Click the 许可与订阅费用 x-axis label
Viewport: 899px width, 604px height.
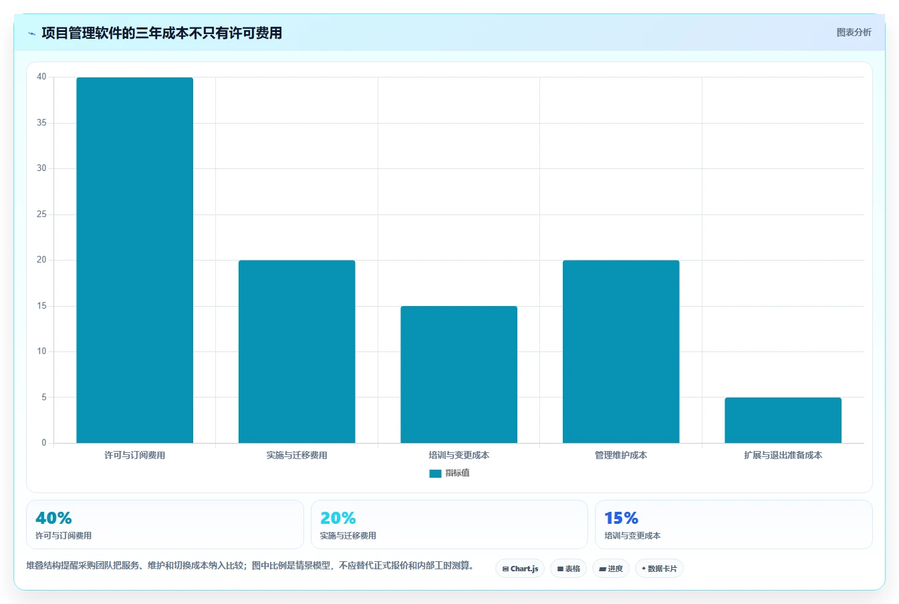pyautogui.click(x=134, y=455)
